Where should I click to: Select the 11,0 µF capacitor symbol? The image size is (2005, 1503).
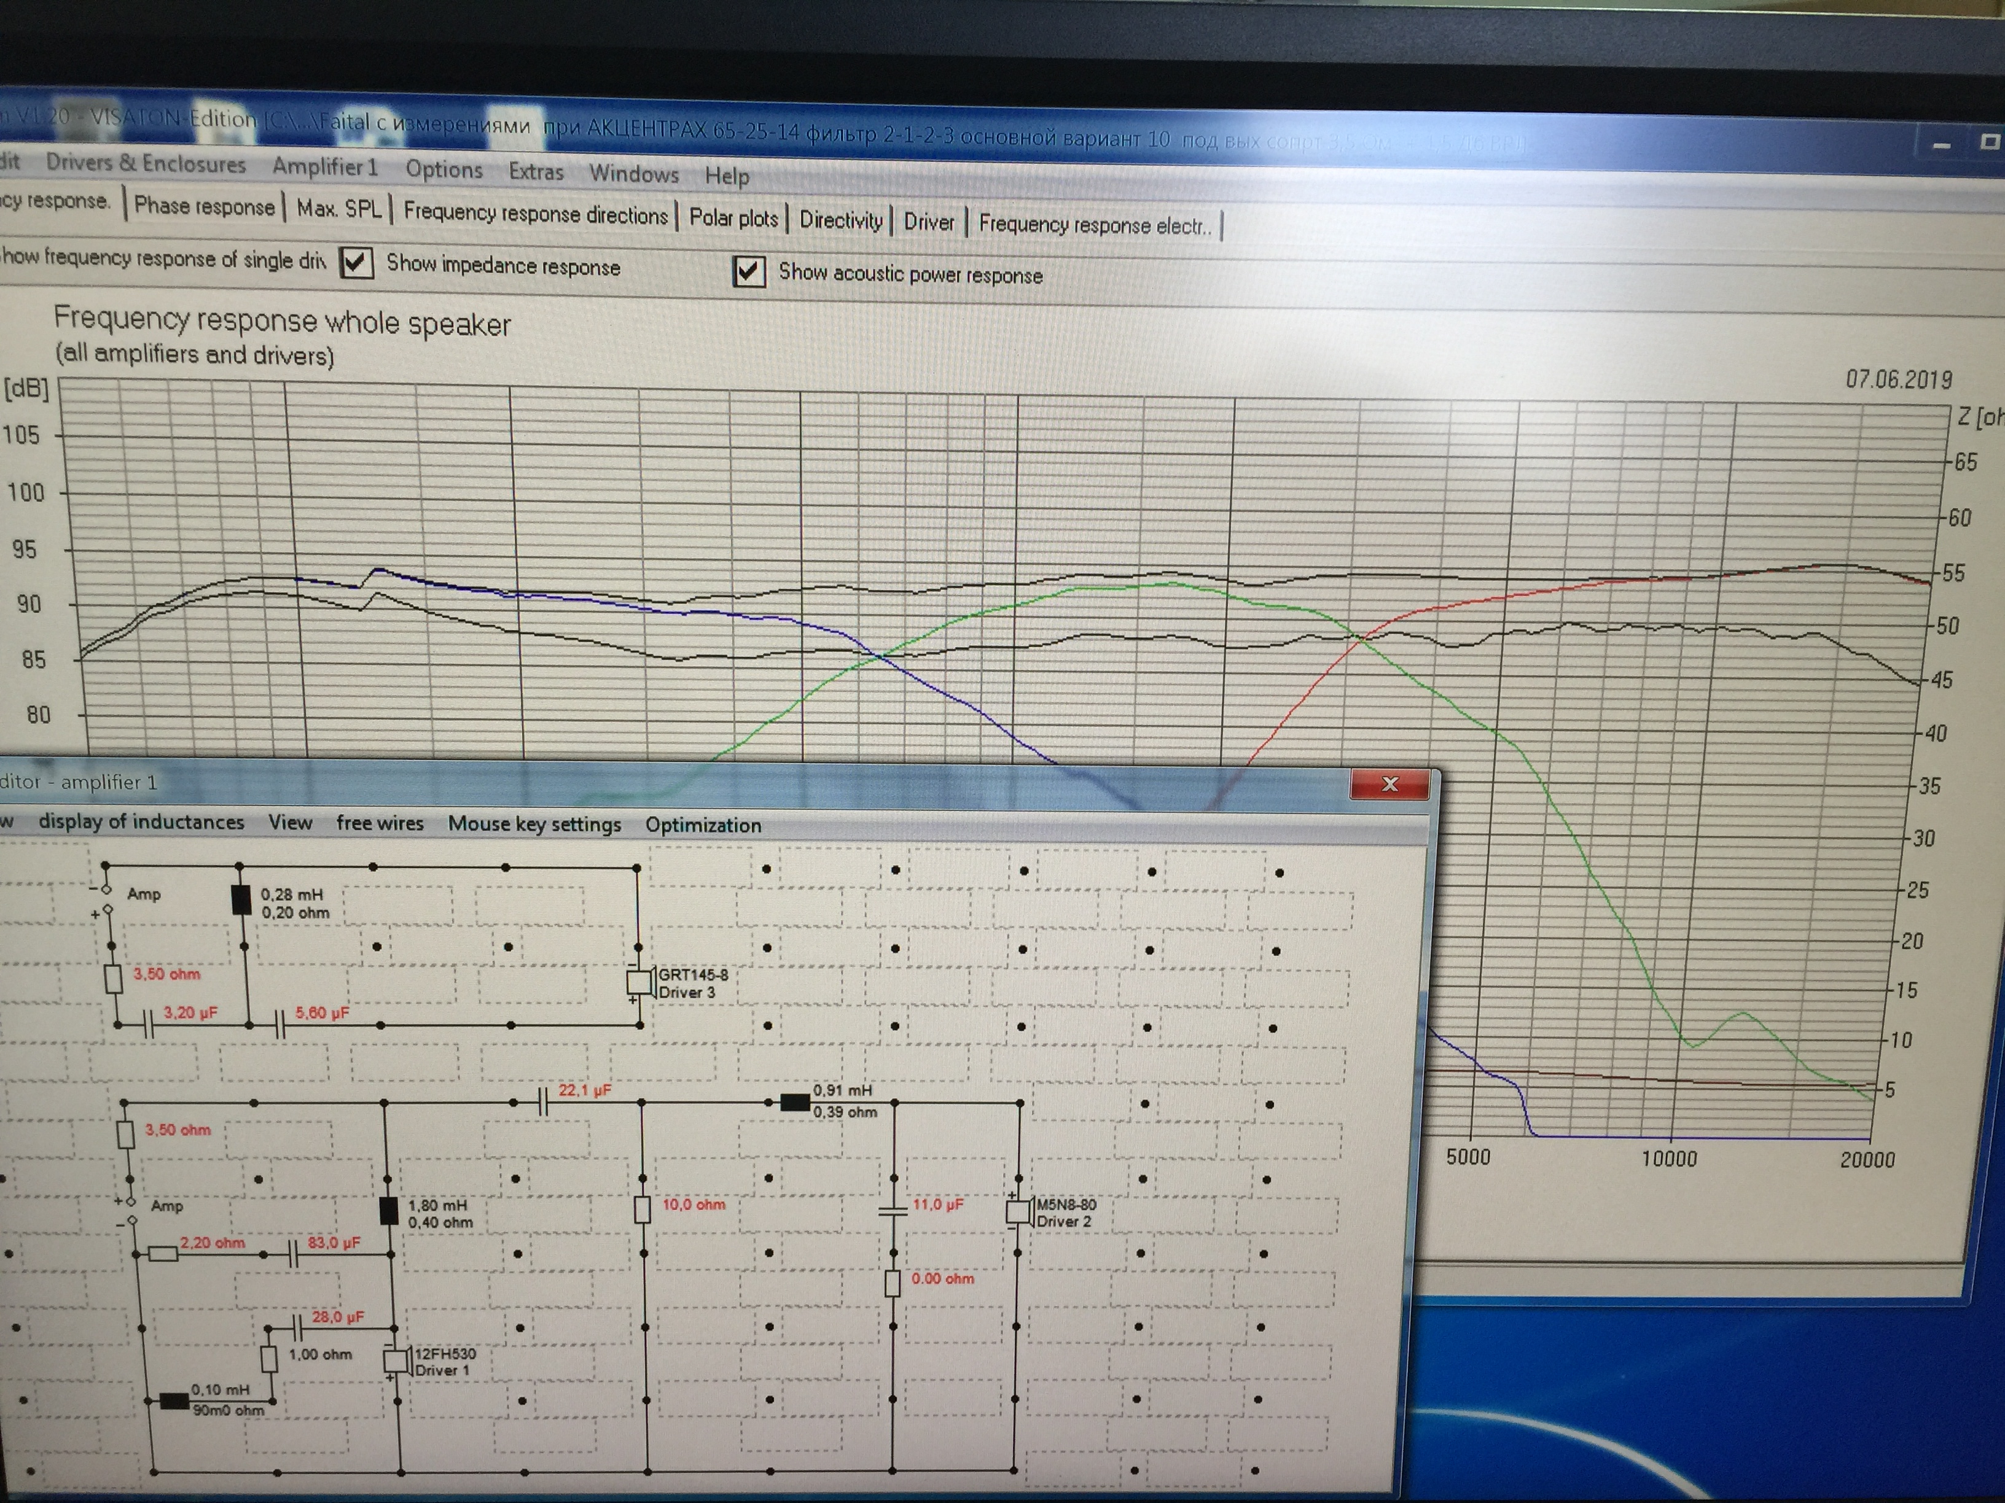pyautogui.click(x=893, y=1210)
